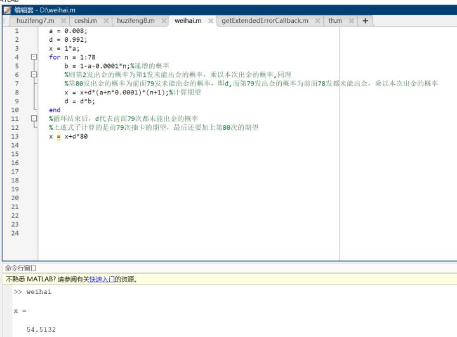Collapse the comment block fold at line 6

pyautogui.click(x=34, y=75)
